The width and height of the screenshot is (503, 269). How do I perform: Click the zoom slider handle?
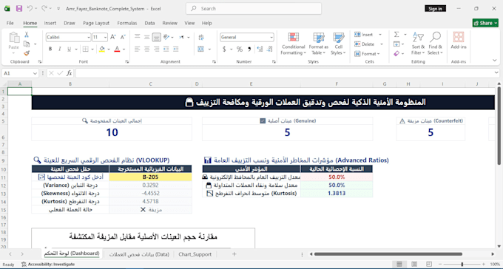tap(462, 264)
